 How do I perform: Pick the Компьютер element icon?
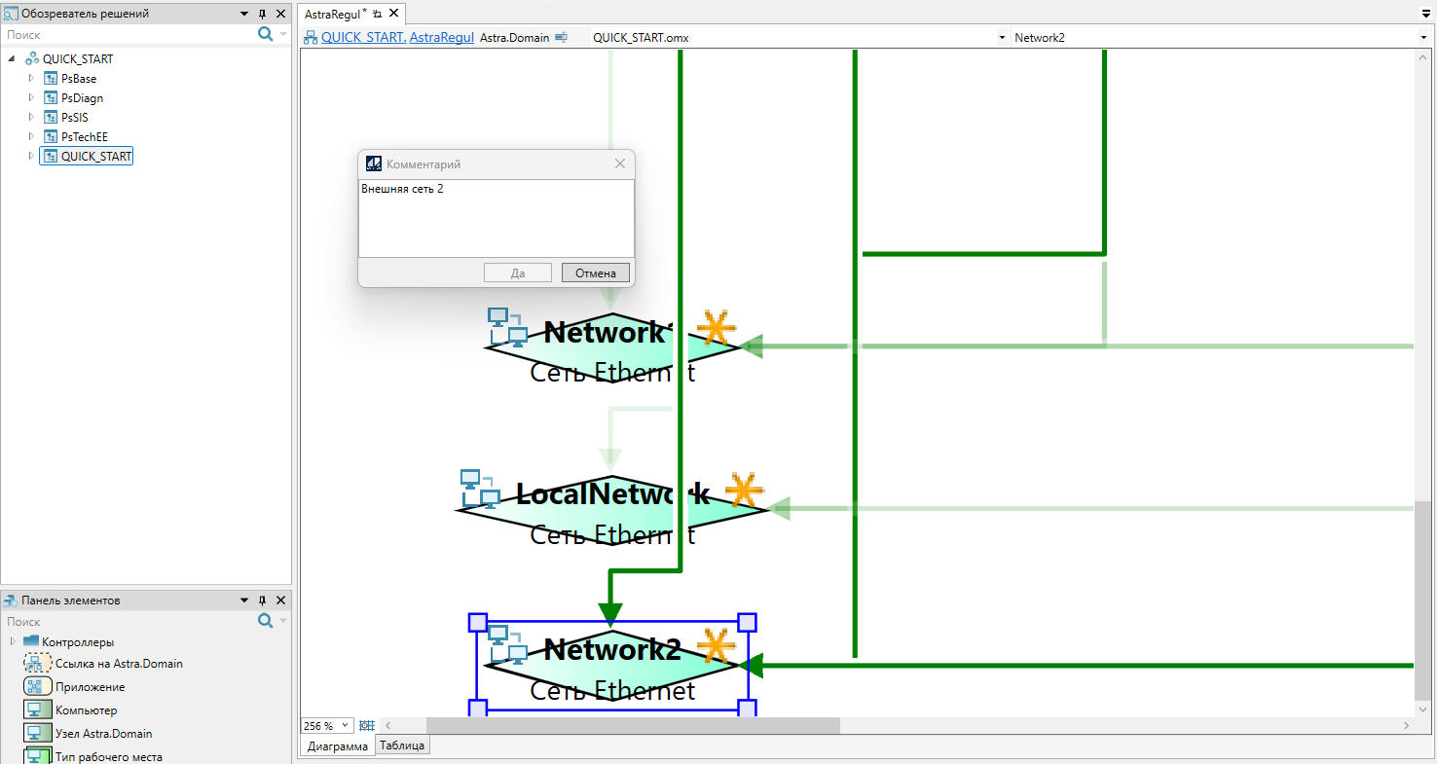38,710
